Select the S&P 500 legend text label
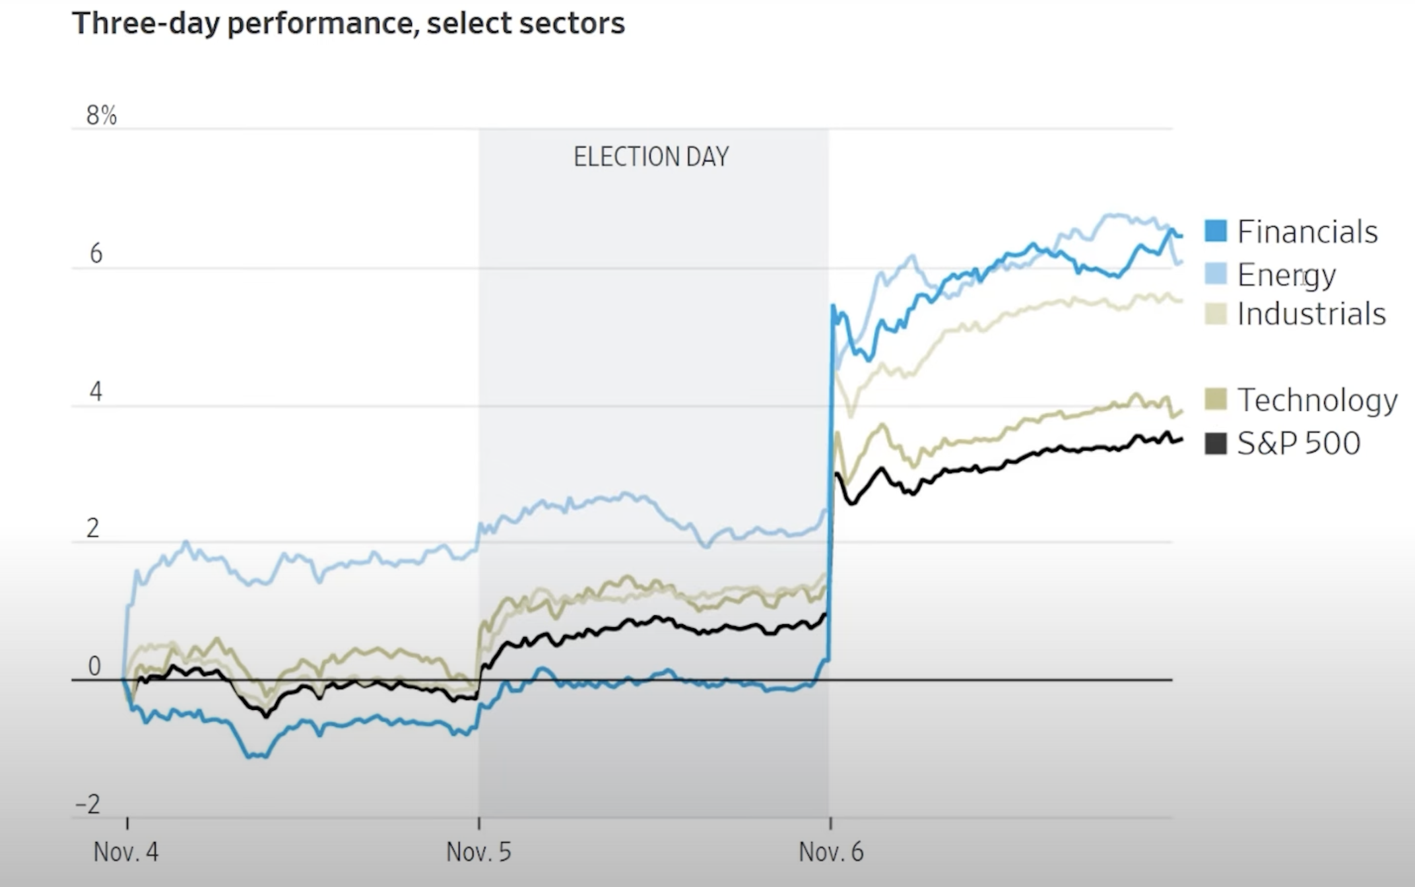The image size is (1415, 887). pos(1298,443)
